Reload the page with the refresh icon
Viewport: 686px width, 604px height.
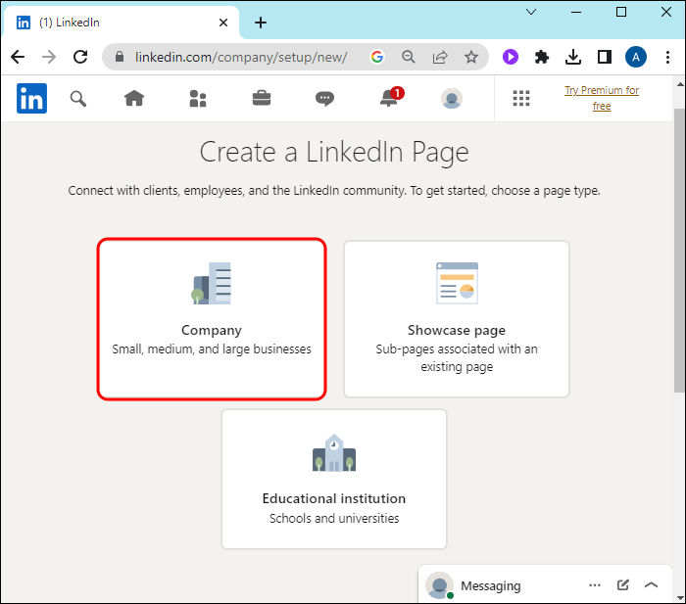coord(80,57)
